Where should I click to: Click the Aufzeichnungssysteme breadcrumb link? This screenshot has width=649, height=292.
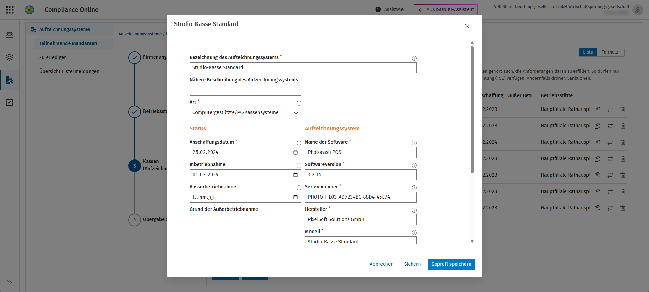[x=140, y=34]
